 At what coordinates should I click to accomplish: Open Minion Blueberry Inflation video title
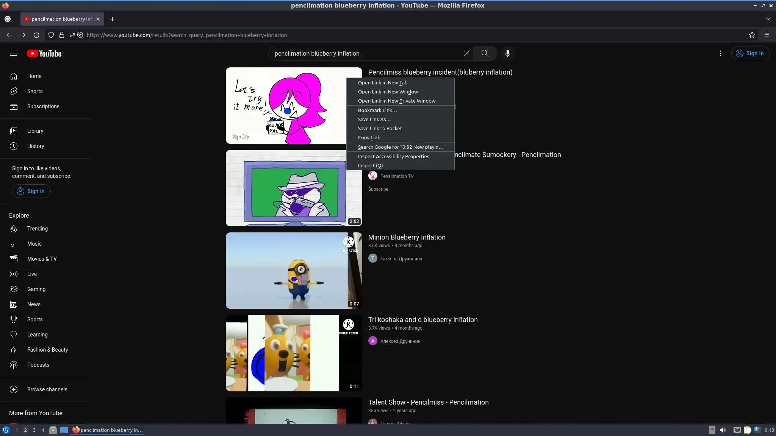(x=407, y=237)
